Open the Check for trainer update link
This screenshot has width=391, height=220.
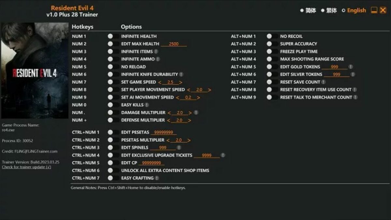tap(26, 167)
